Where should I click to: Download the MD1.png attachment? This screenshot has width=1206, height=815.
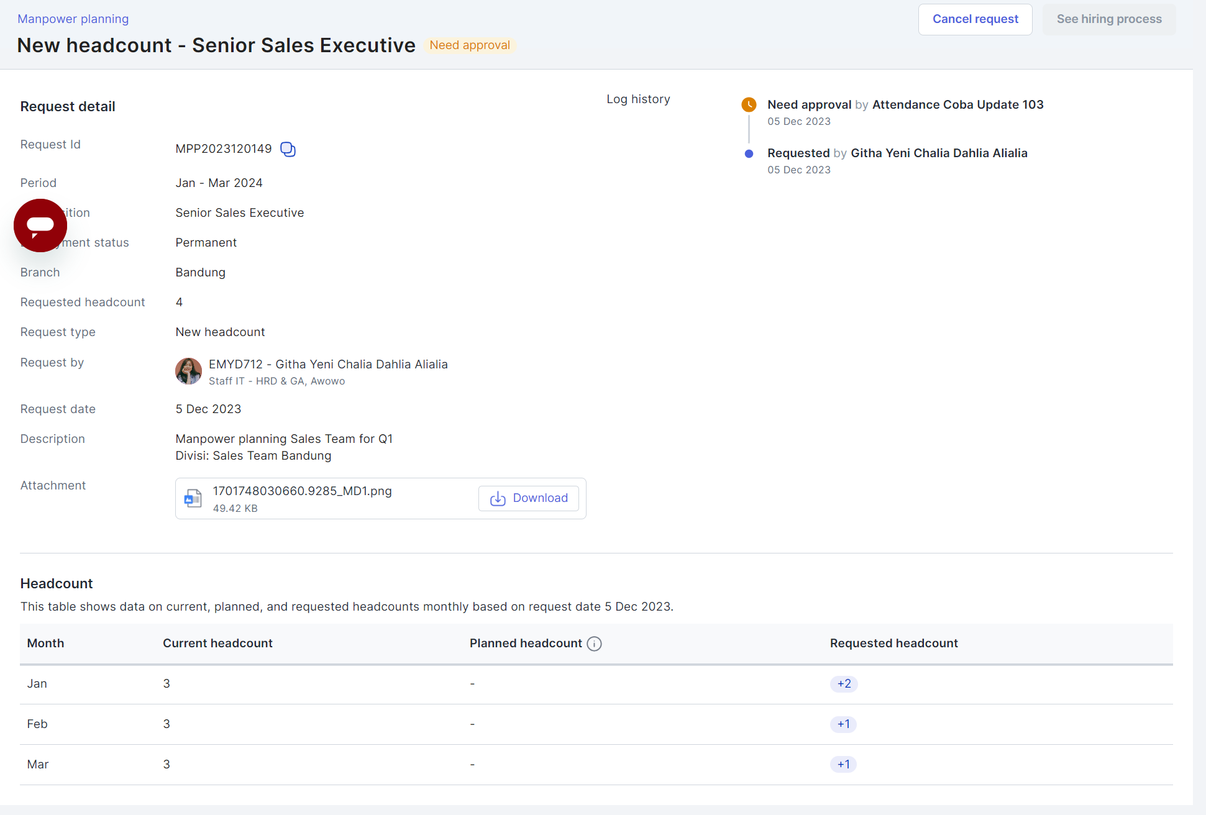529,498
